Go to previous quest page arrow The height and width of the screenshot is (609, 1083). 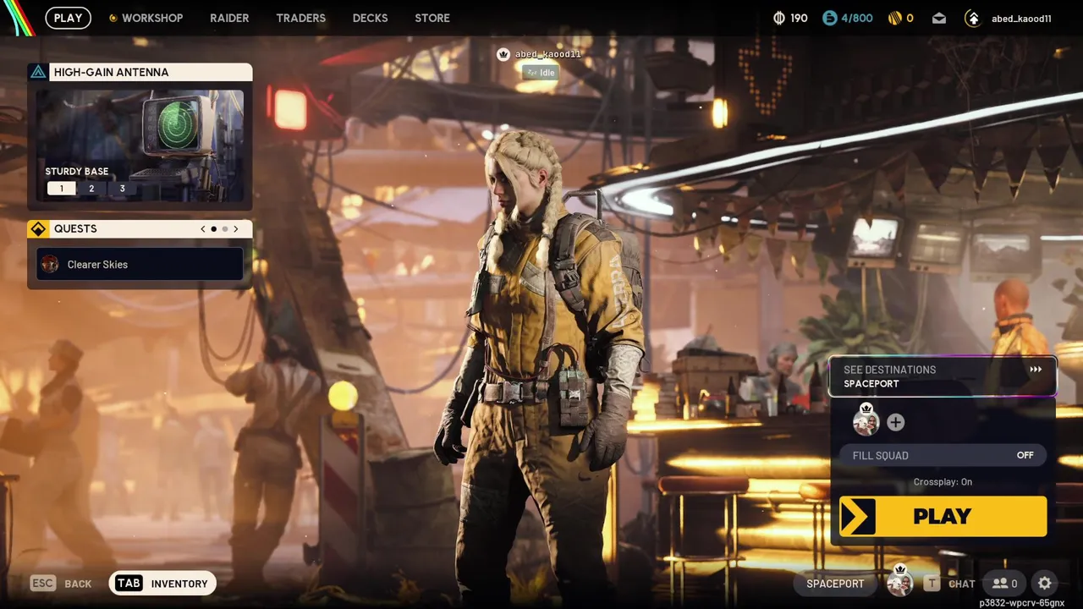(203, 228)
